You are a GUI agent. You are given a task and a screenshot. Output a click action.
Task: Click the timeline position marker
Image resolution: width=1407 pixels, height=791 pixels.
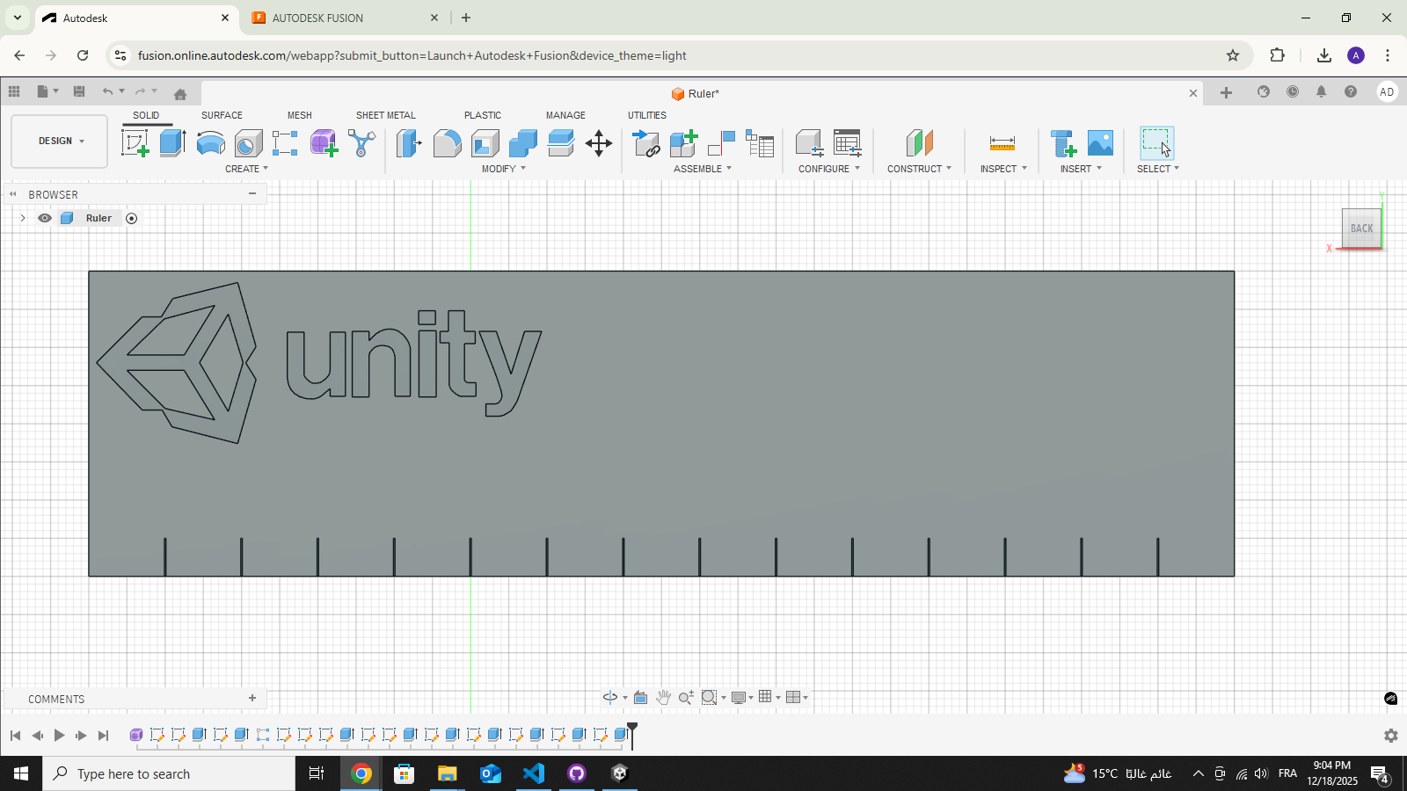[631, 735]
